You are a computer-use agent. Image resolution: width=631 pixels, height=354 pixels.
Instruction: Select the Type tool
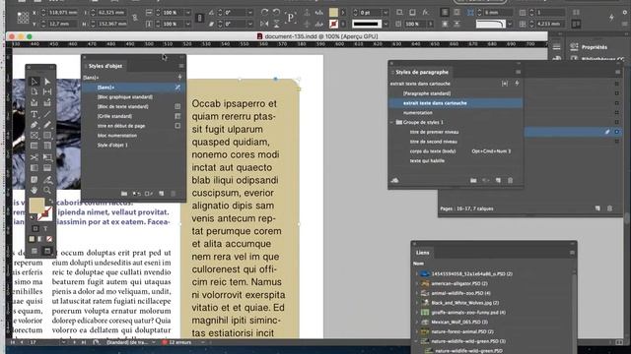pyautogui.click(x=35, y=114)
